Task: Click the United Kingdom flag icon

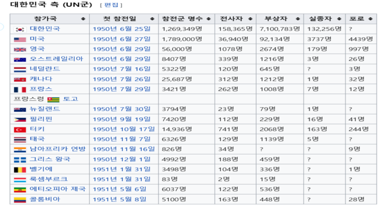Action: pyautogui.click(x=20, y=50)
